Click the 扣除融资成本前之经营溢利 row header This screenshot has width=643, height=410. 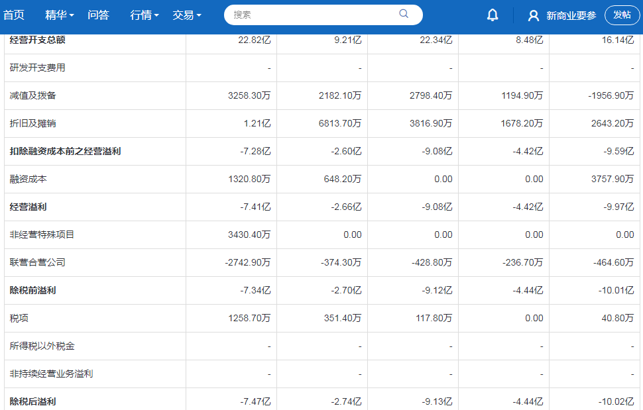(65, 151)
